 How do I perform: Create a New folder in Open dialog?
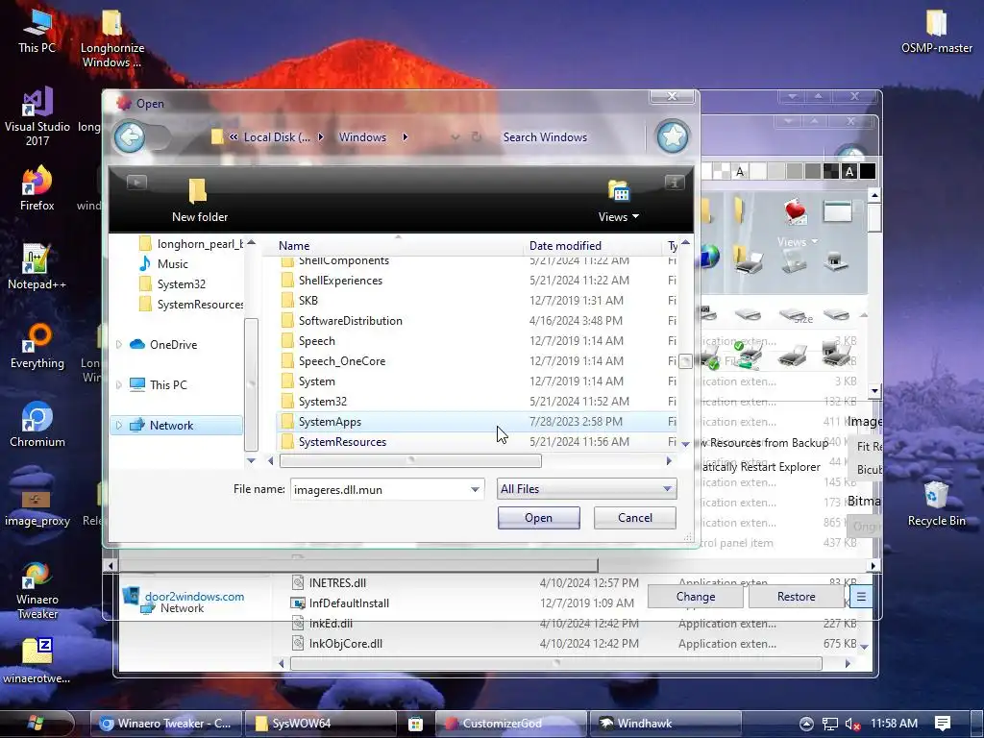tap(200, 200)
